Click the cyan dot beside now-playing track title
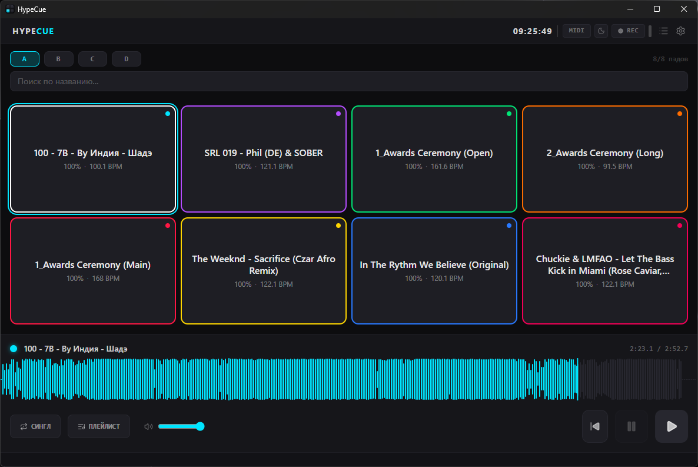 tap(14, 349)
